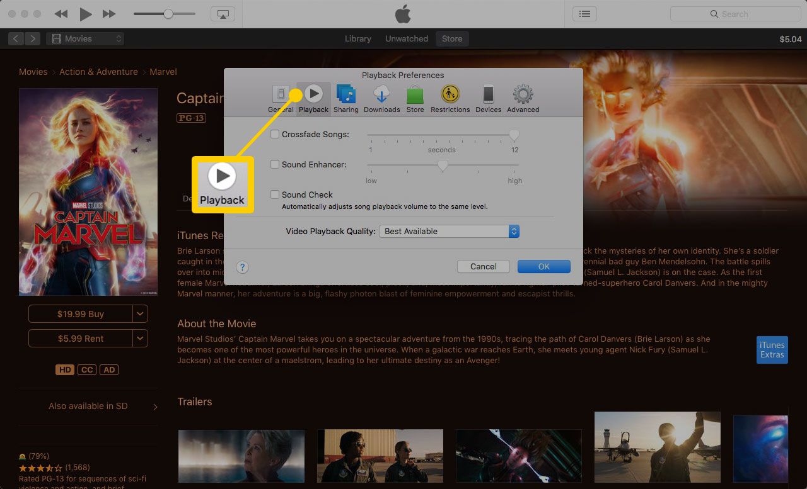Open the Video Playback Quality dropdown

point(449,231)
